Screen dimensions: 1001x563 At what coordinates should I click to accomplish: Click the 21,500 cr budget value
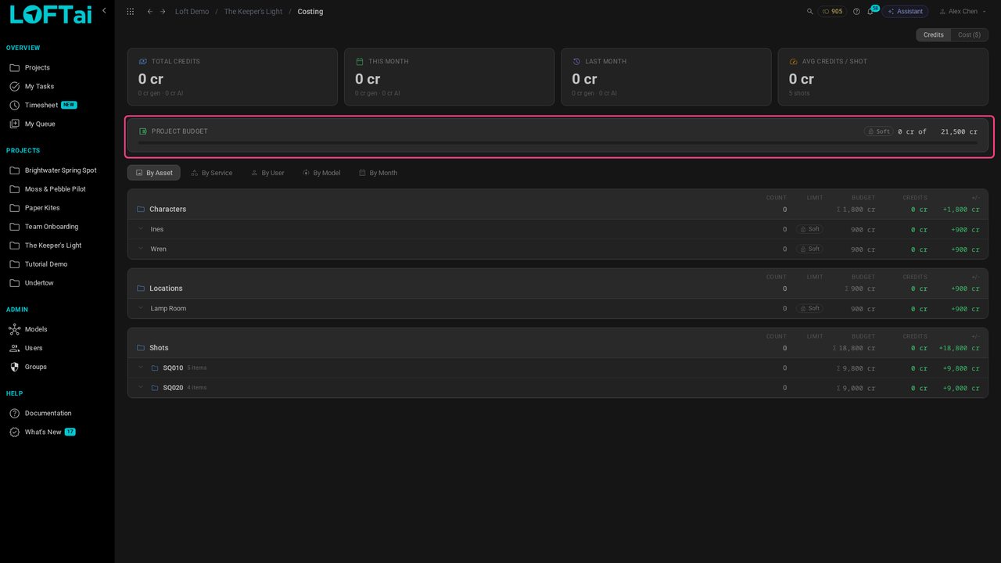[x=959, y=131]
